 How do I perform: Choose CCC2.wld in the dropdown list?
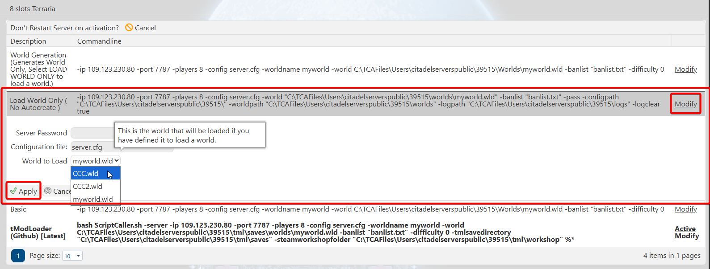(x=88, y=186)
